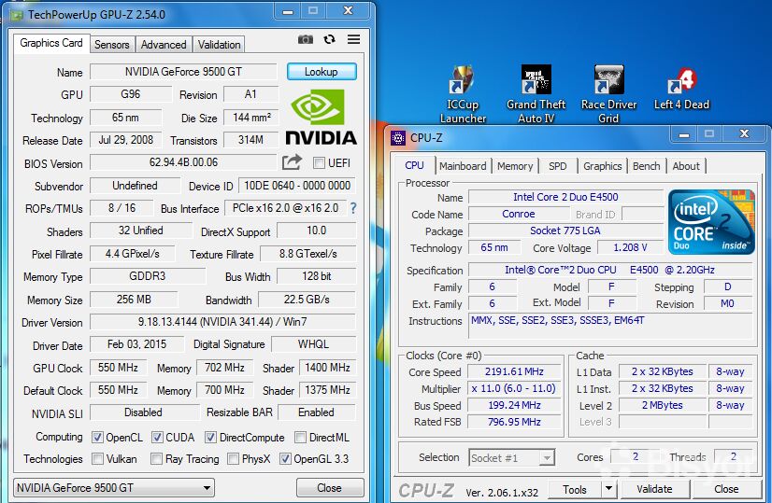Take a screenshot with GPU-Z camera icon
This screenshot has height=503, width=772.
pyautogui.click(x=306, y=39)
